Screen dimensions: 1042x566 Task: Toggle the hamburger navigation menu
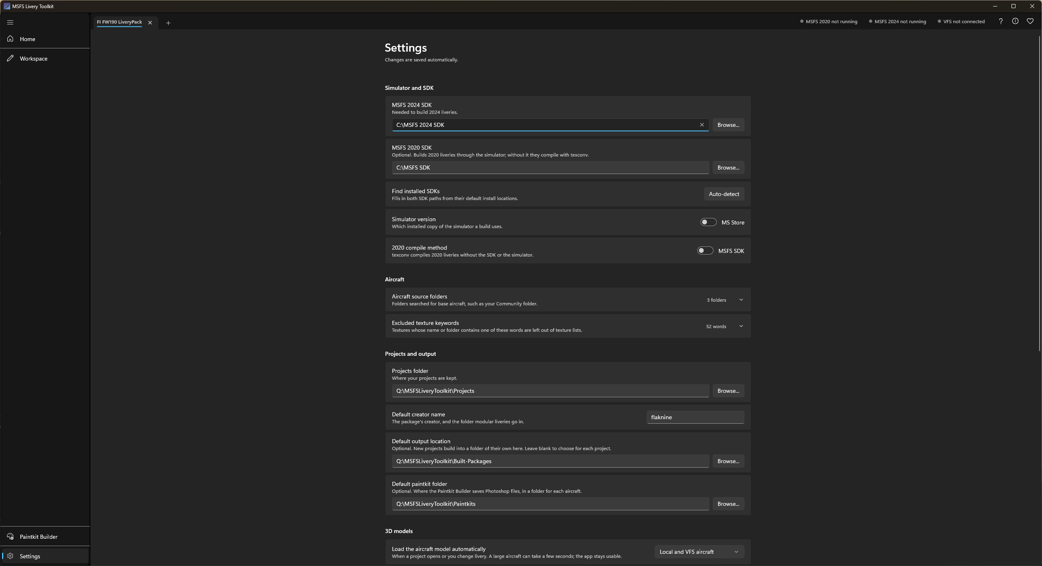[10, 22]
